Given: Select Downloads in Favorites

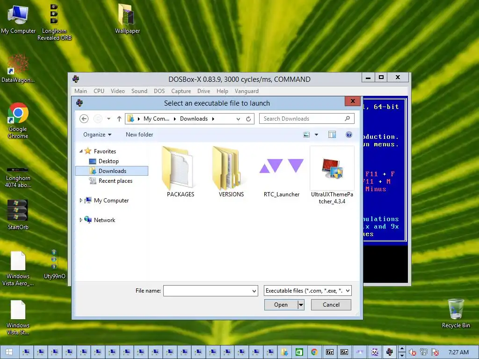Looking at the screenshot, I should [x=112, y=171].
